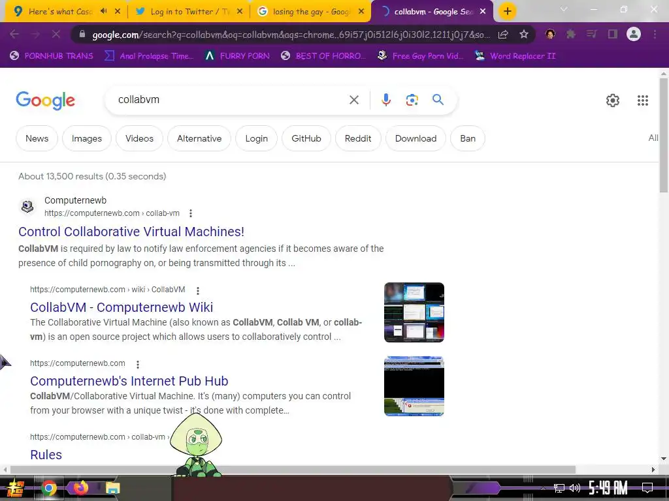Open Chrome from the taskbar

click(x=48, y=488)
